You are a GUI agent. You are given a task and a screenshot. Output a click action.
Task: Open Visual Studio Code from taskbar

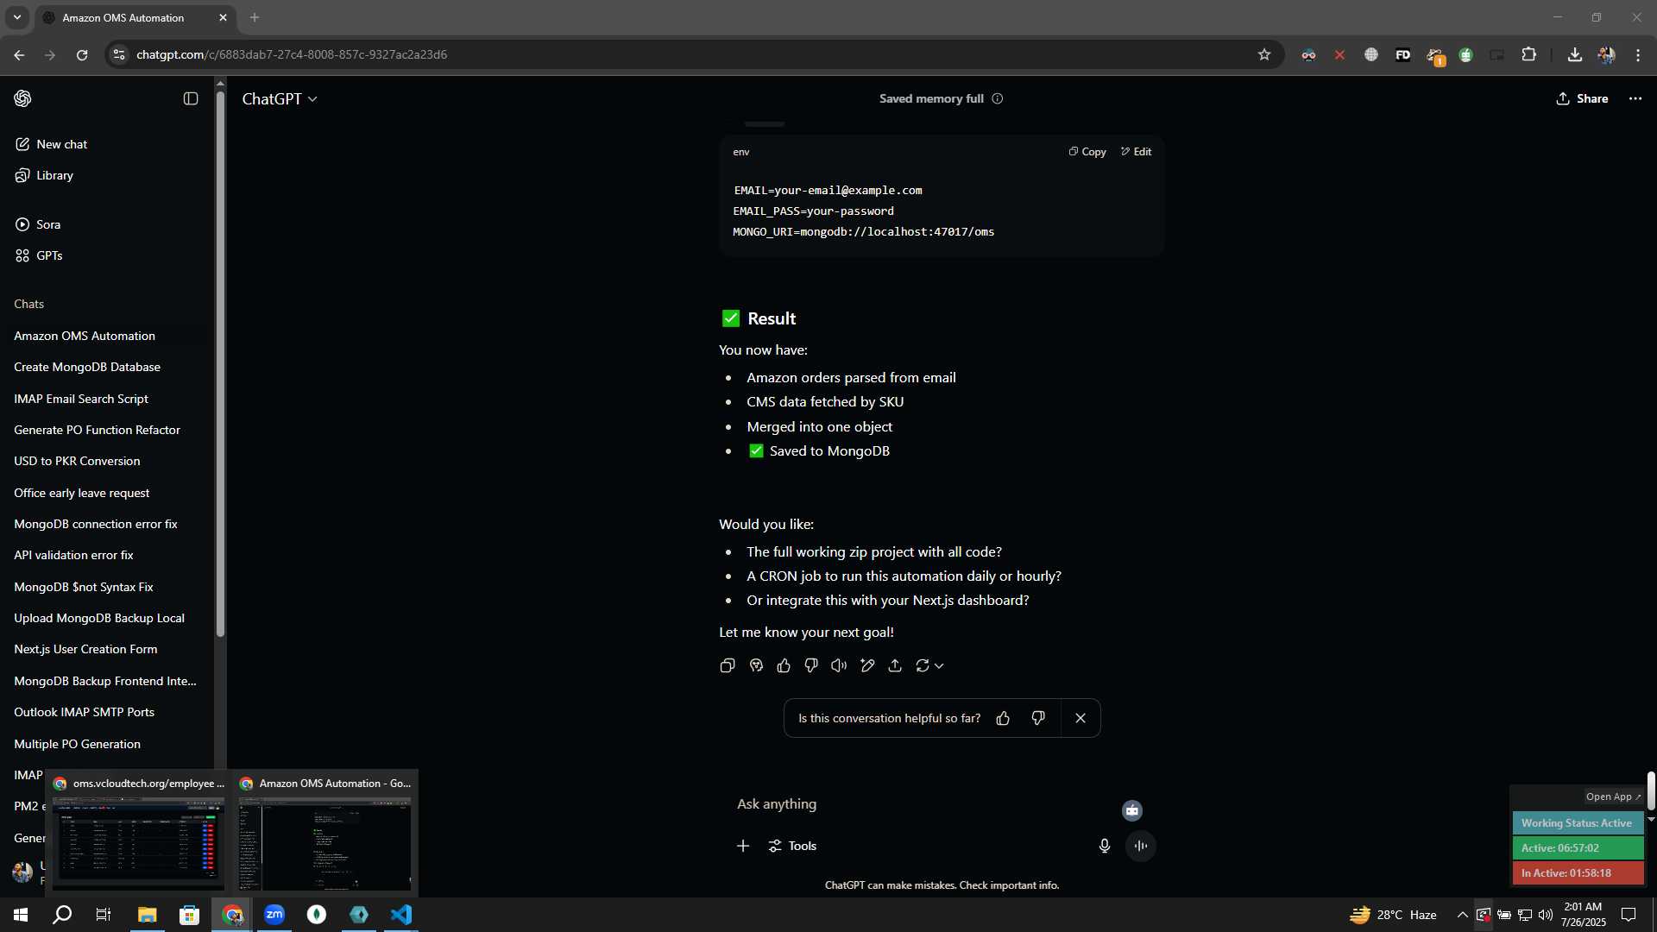click(401, 915)
